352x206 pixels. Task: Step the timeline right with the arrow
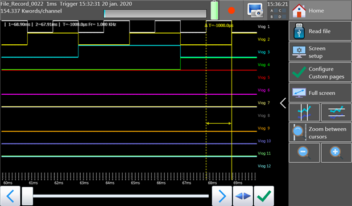coord(222,196)
